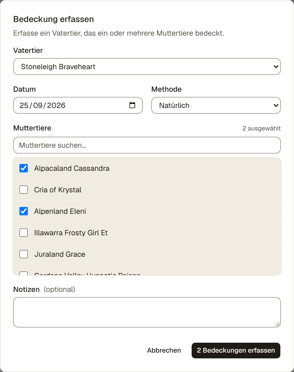Uncheck the Alpacaland Cassandra checkbox
The width and height of the screenshot is (294, 372).
(x=24, y=168)
